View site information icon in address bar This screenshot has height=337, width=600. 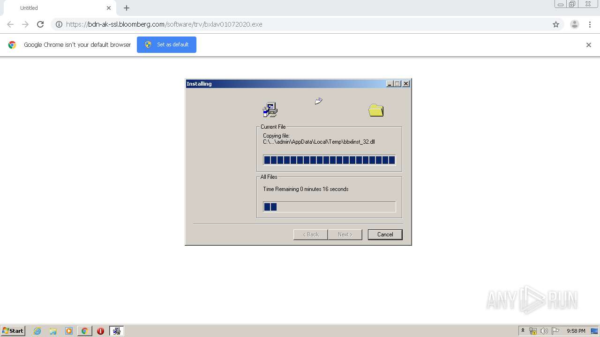(x=59, y=24)
